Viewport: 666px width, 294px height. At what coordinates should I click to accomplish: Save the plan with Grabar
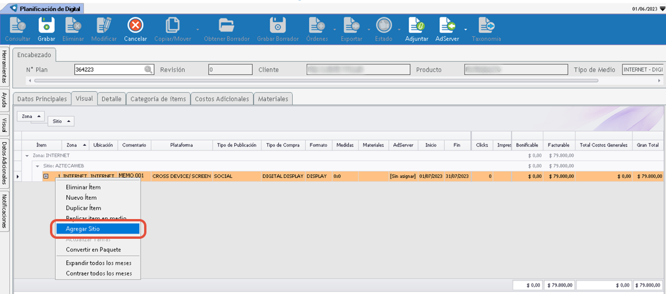tap(46, 26)
